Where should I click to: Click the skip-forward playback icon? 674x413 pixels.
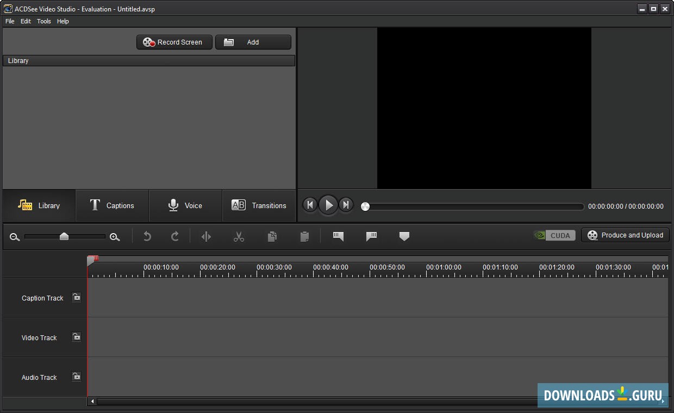click(346, 205)
